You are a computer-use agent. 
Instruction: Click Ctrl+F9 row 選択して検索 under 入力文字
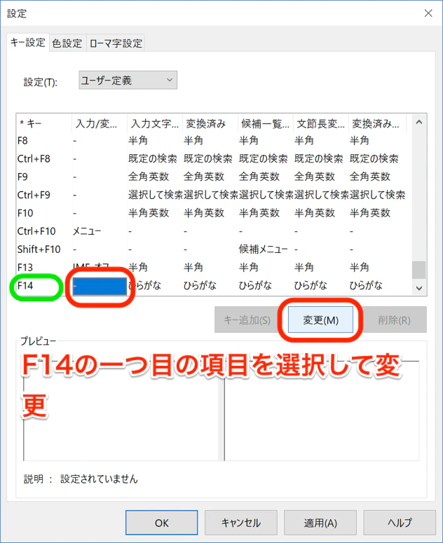[x=156, y=195]
